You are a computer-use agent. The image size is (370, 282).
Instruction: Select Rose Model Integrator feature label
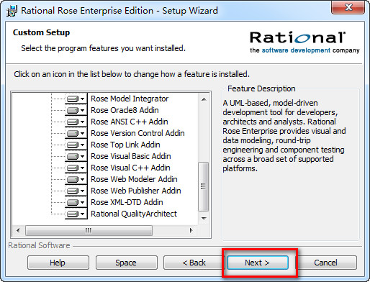[x=130, y=99]
